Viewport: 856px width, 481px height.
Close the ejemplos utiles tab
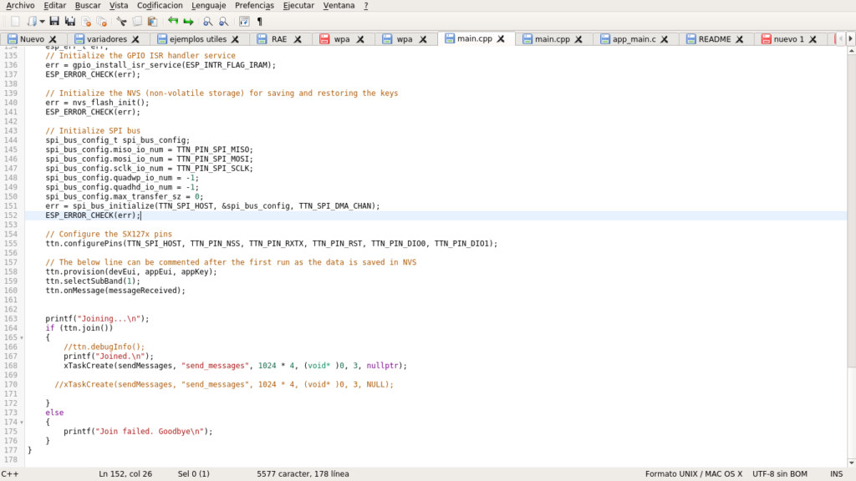[235, 39]
